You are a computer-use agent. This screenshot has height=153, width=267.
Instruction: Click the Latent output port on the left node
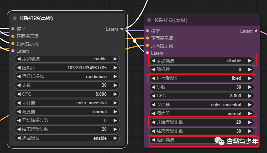coord(122,29)
